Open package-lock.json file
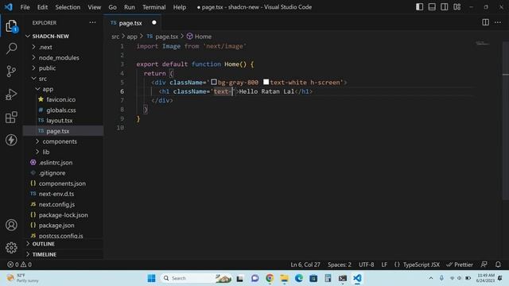The height and width of the screenshot is (286, 509). (64, 215)
